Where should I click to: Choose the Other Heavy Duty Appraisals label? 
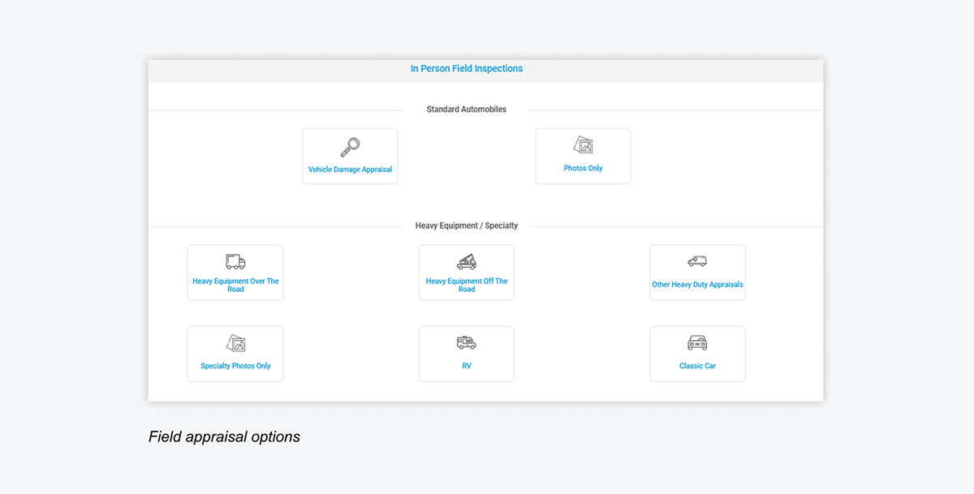click(x=697, y=285)
